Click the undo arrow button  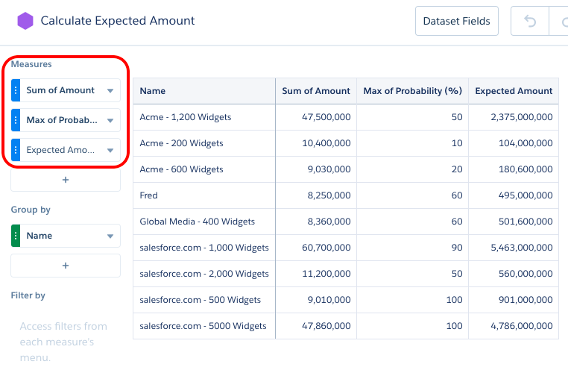point(530,21)
